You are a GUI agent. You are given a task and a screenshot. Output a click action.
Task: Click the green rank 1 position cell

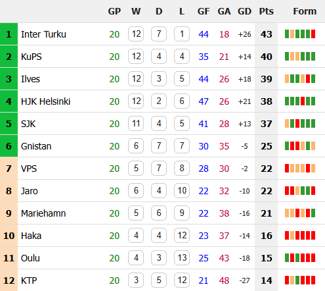pyautogui.click(x=9, y=34)
